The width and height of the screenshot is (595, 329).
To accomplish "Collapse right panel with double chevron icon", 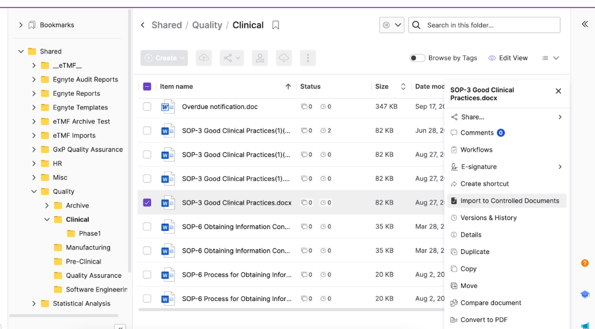I will tap(585, 24).
